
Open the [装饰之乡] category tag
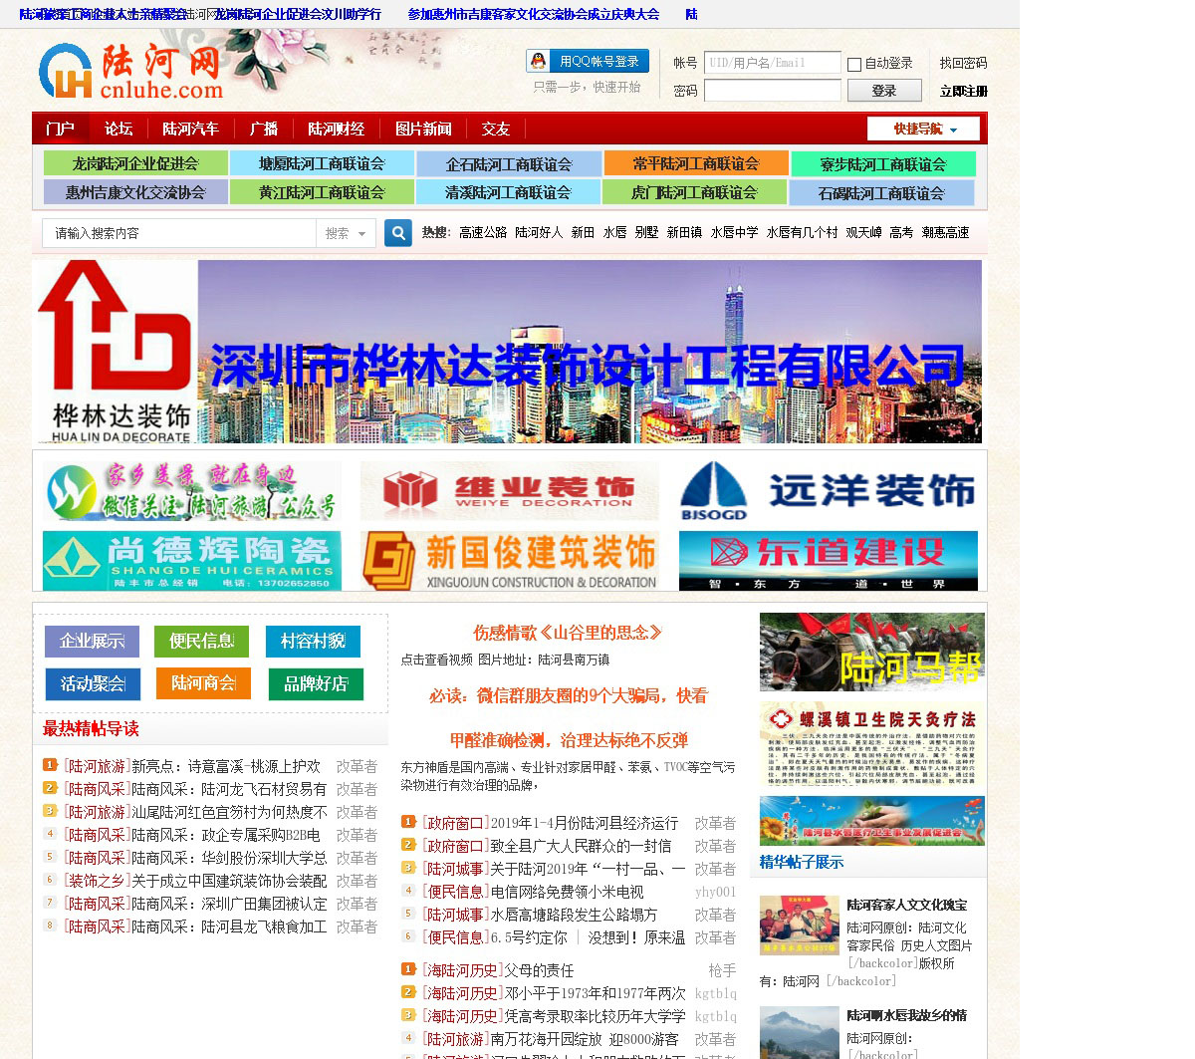click(98, 881)
